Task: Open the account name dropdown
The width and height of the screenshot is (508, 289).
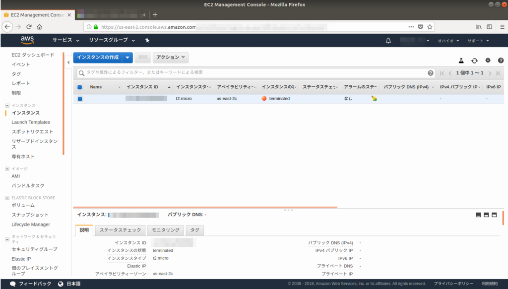Action: pyautogui.click(x=415, y=41)
